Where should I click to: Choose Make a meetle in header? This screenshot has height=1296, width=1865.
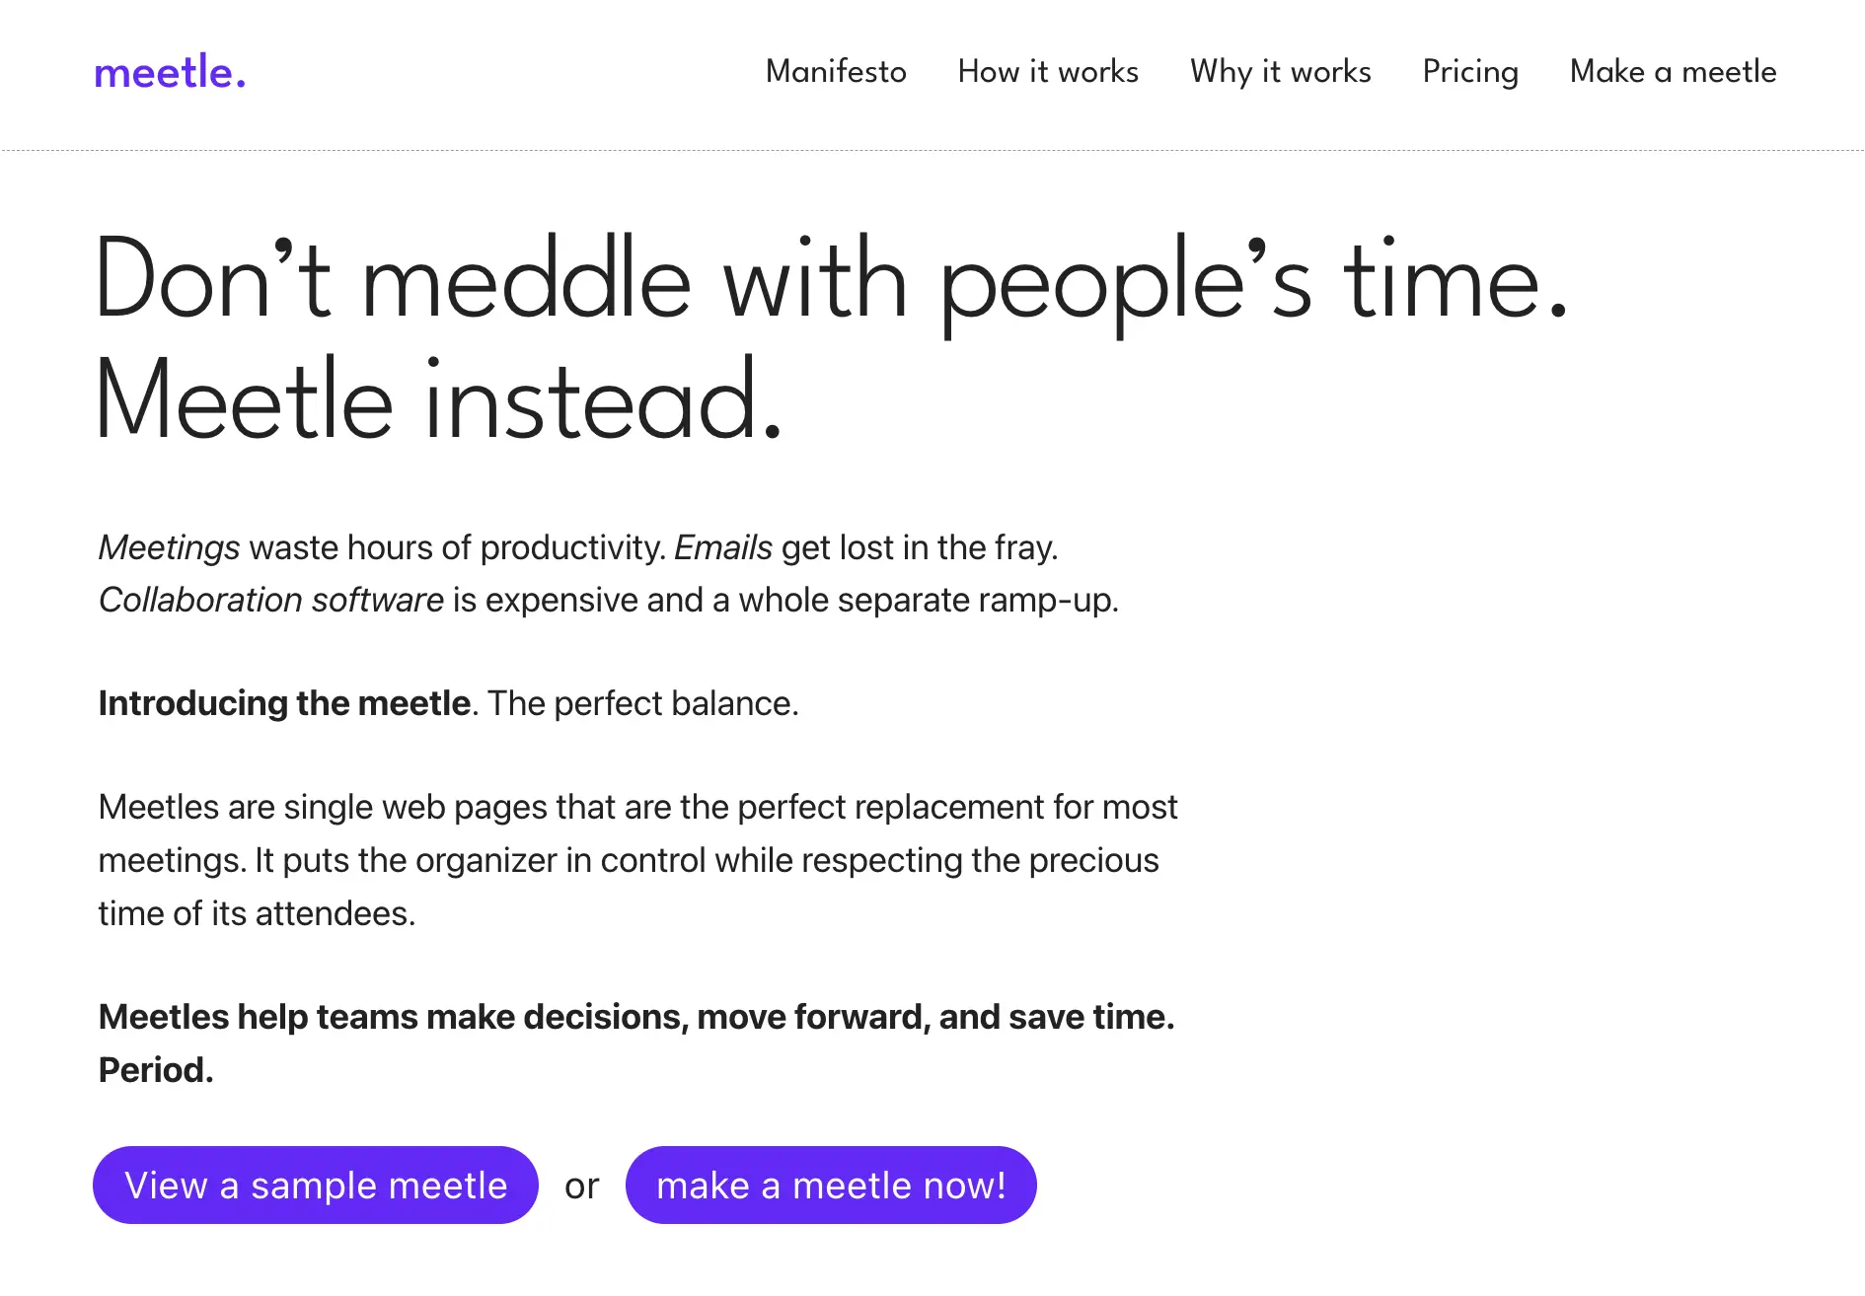point(1673,72)
